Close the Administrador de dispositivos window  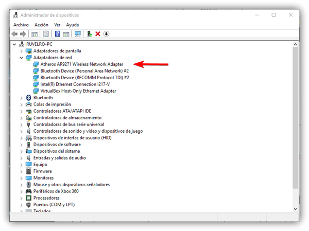[x=290, y=15]
